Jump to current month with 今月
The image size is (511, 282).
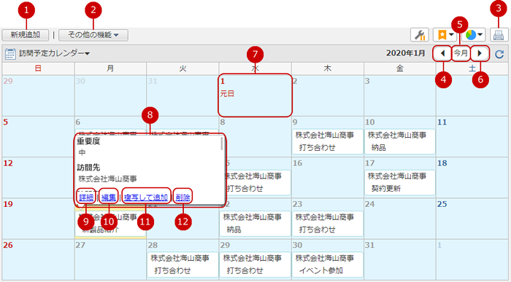461,53
